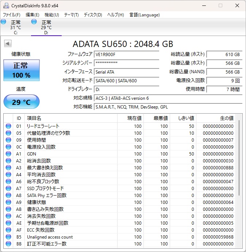Click the 生の値 column header

pyautogui.click(x=216, y=118)
